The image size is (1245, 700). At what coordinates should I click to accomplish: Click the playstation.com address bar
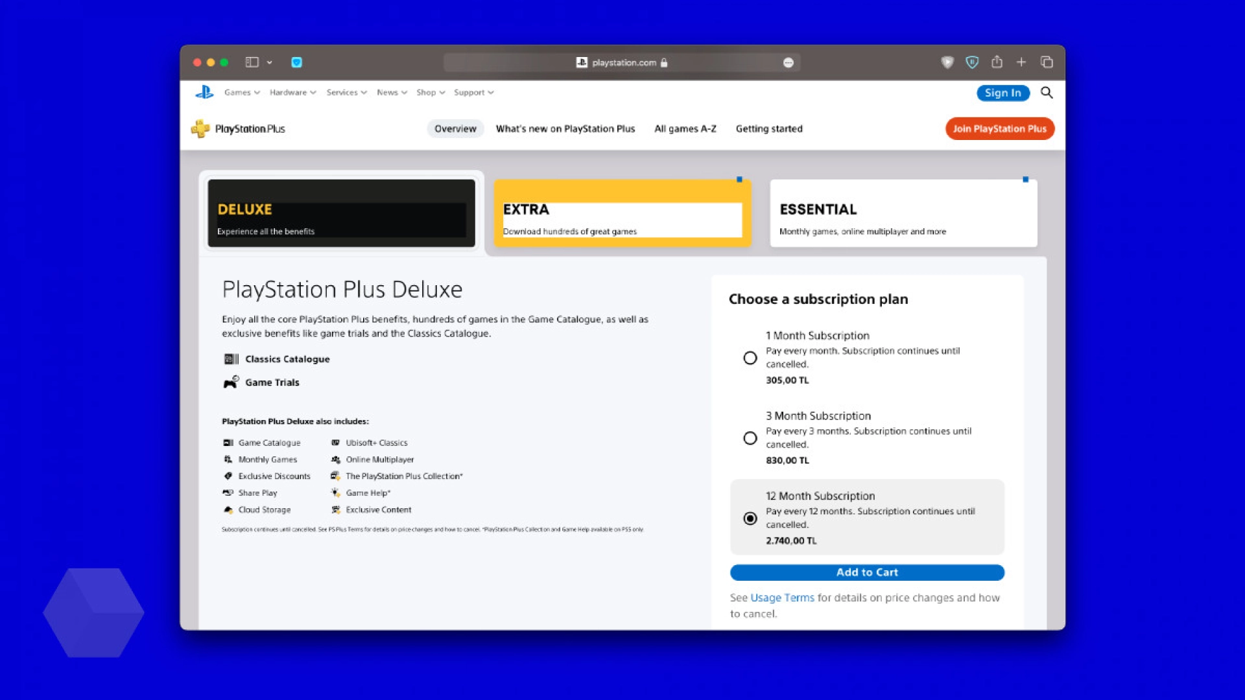pyautogui.click(x=622, y=63)
